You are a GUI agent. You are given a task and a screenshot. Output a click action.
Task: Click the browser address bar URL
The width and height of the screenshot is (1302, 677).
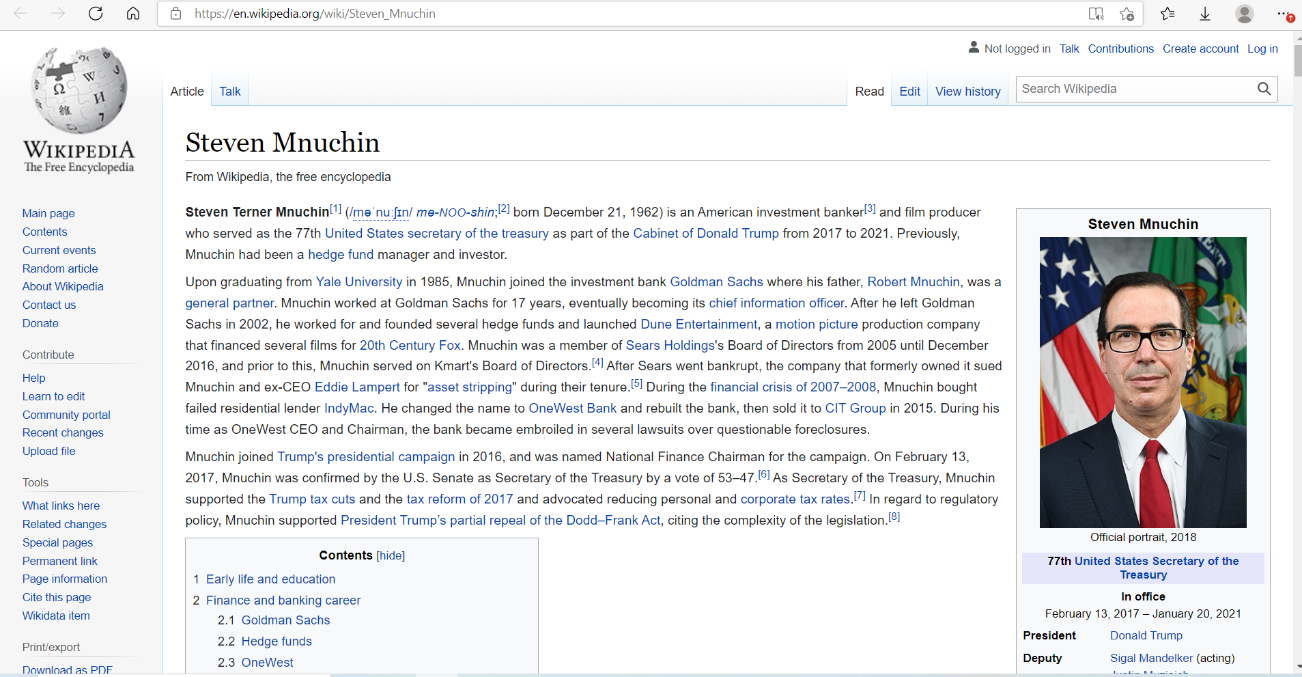point(315,14)
